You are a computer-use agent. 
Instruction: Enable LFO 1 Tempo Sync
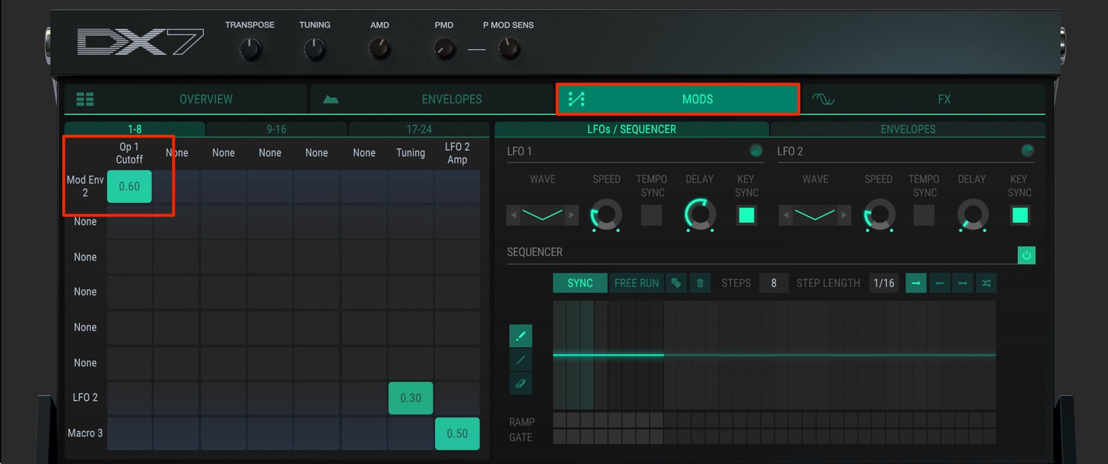651,215
